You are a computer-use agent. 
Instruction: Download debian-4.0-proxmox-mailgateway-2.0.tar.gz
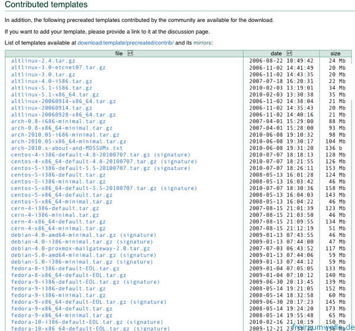80,249
